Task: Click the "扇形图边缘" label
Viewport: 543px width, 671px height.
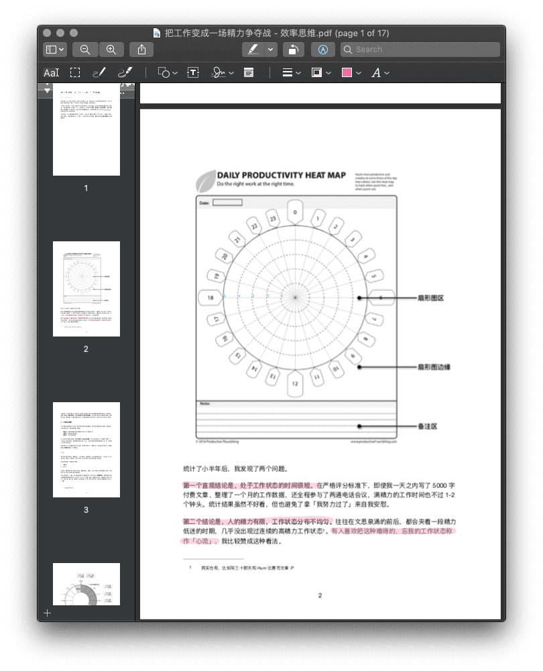Action: 434,367
